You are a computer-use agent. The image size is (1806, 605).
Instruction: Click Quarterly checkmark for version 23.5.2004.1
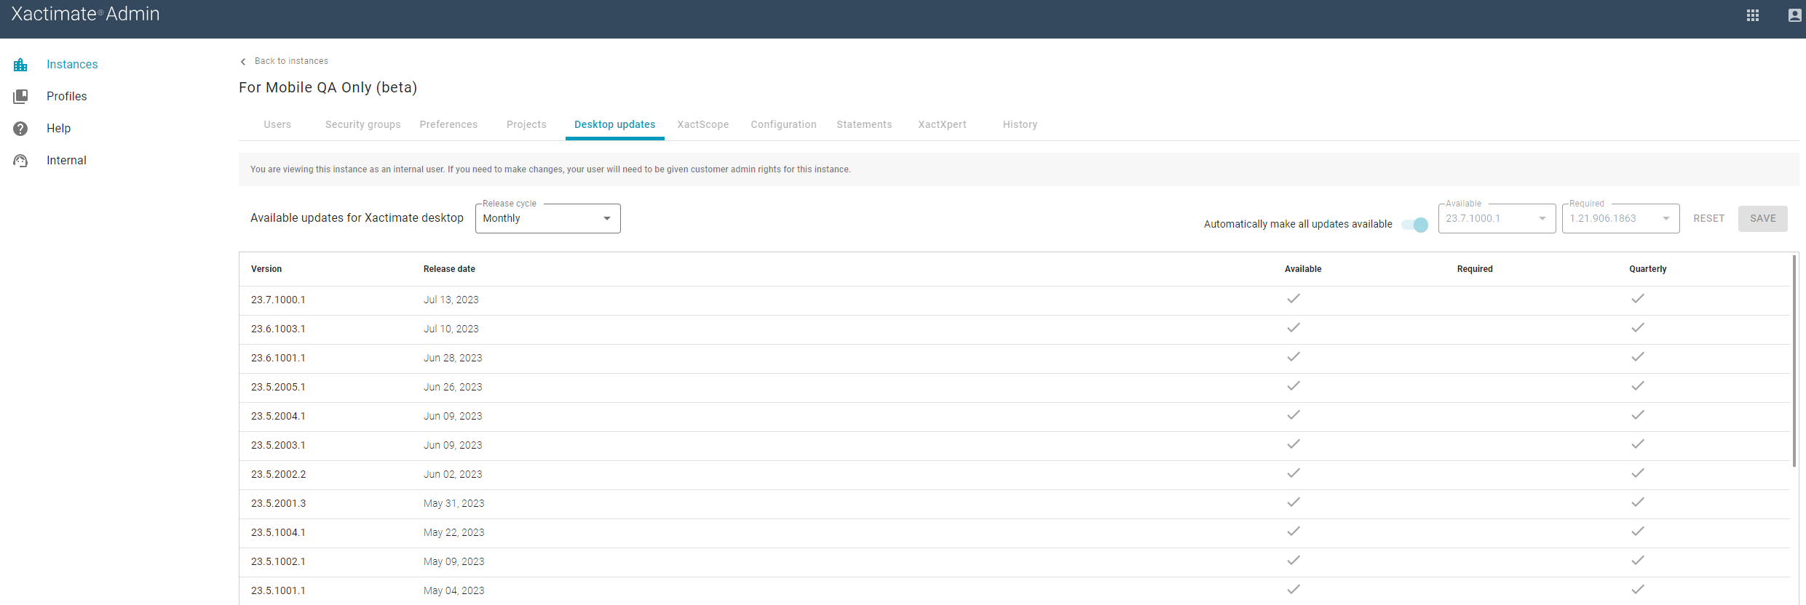[1638, 415]
